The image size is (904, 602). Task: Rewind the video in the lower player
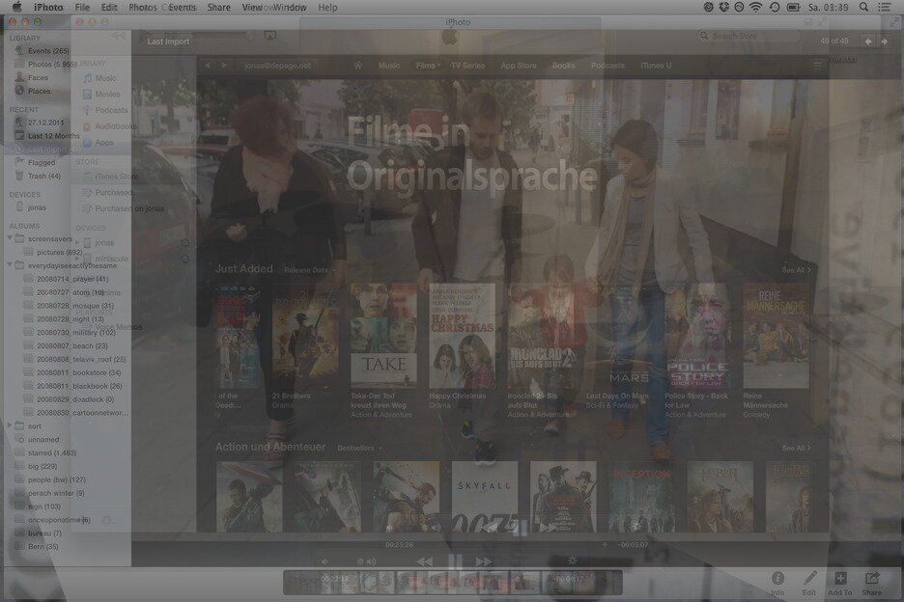(x=424, y=561)
